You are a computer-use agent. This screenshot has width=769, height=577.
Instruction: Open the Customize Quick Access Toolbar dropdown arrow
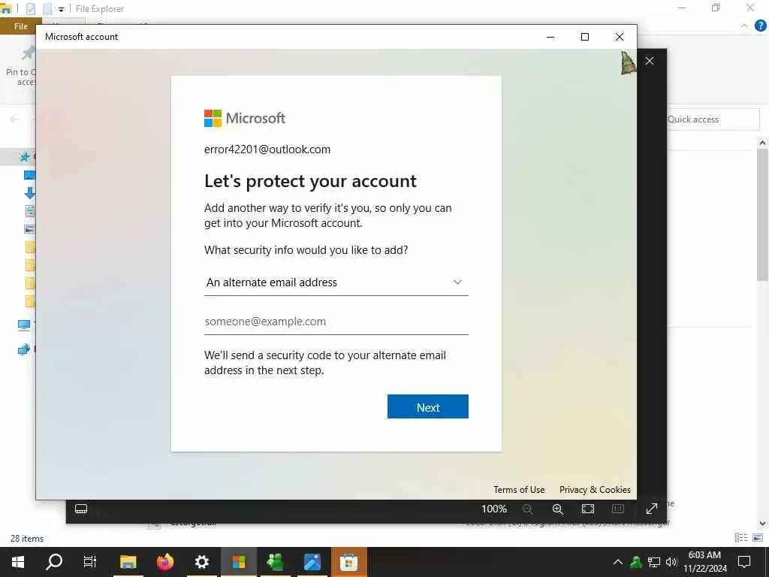(x=61, y=9)
